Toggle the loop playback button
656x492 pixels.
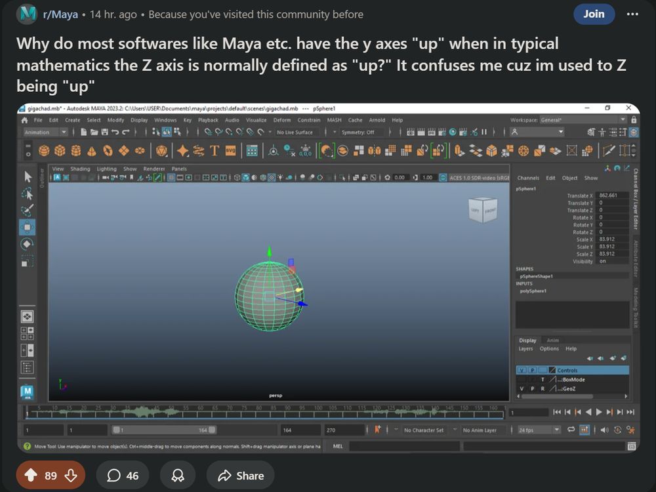pyautogui.click(x=571, y=430)
